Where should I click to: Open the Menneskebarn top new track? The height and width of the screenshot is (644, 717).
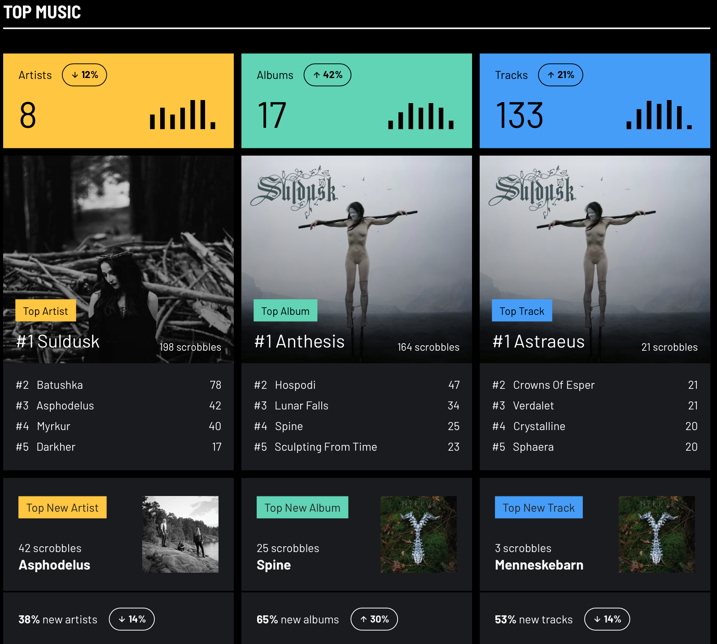point(539,565)
